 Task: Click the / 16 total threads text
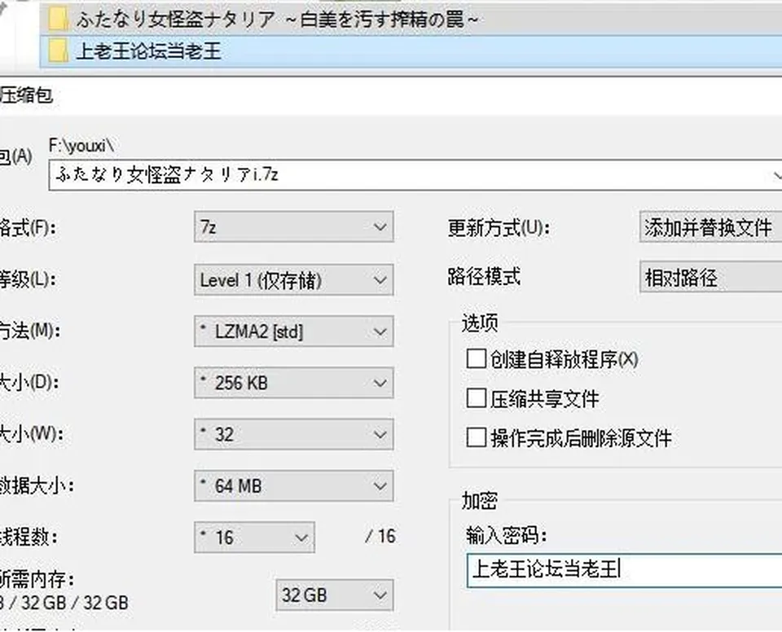[x=380, y=537]
